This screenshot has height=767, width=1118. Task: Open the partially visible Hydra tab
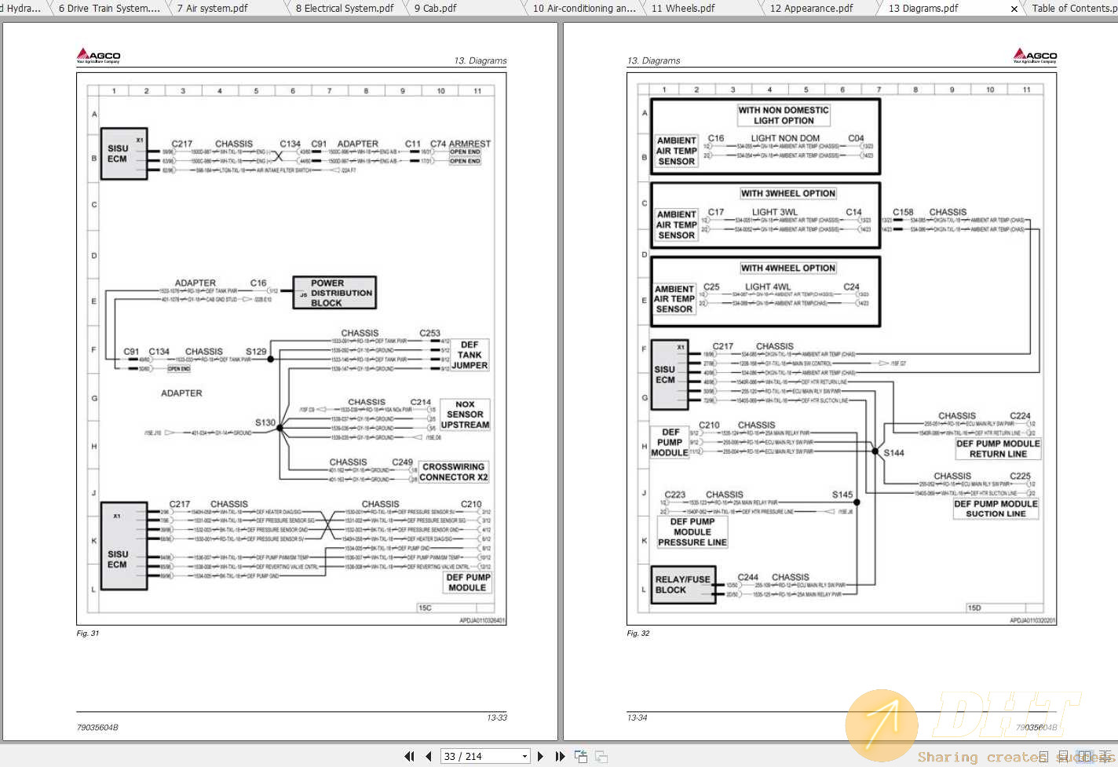pos(22,8)
